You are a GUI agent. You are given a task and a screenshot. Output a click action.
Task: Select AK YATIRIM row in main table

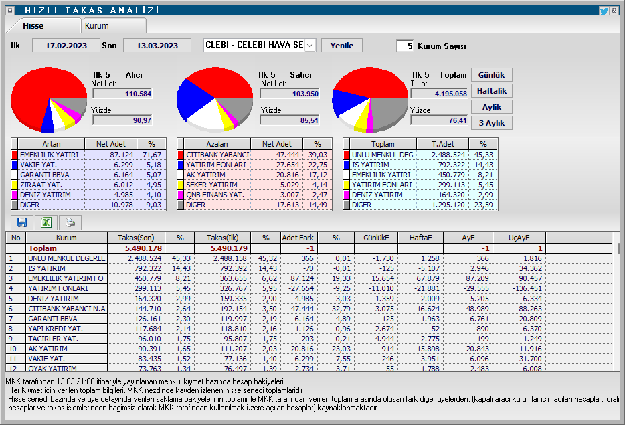click(x=309, y=349)
